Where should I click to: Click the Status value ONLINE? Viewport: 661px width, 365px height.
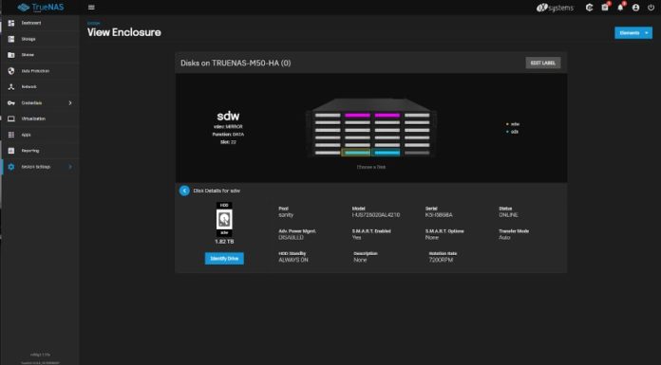(508, 215)
